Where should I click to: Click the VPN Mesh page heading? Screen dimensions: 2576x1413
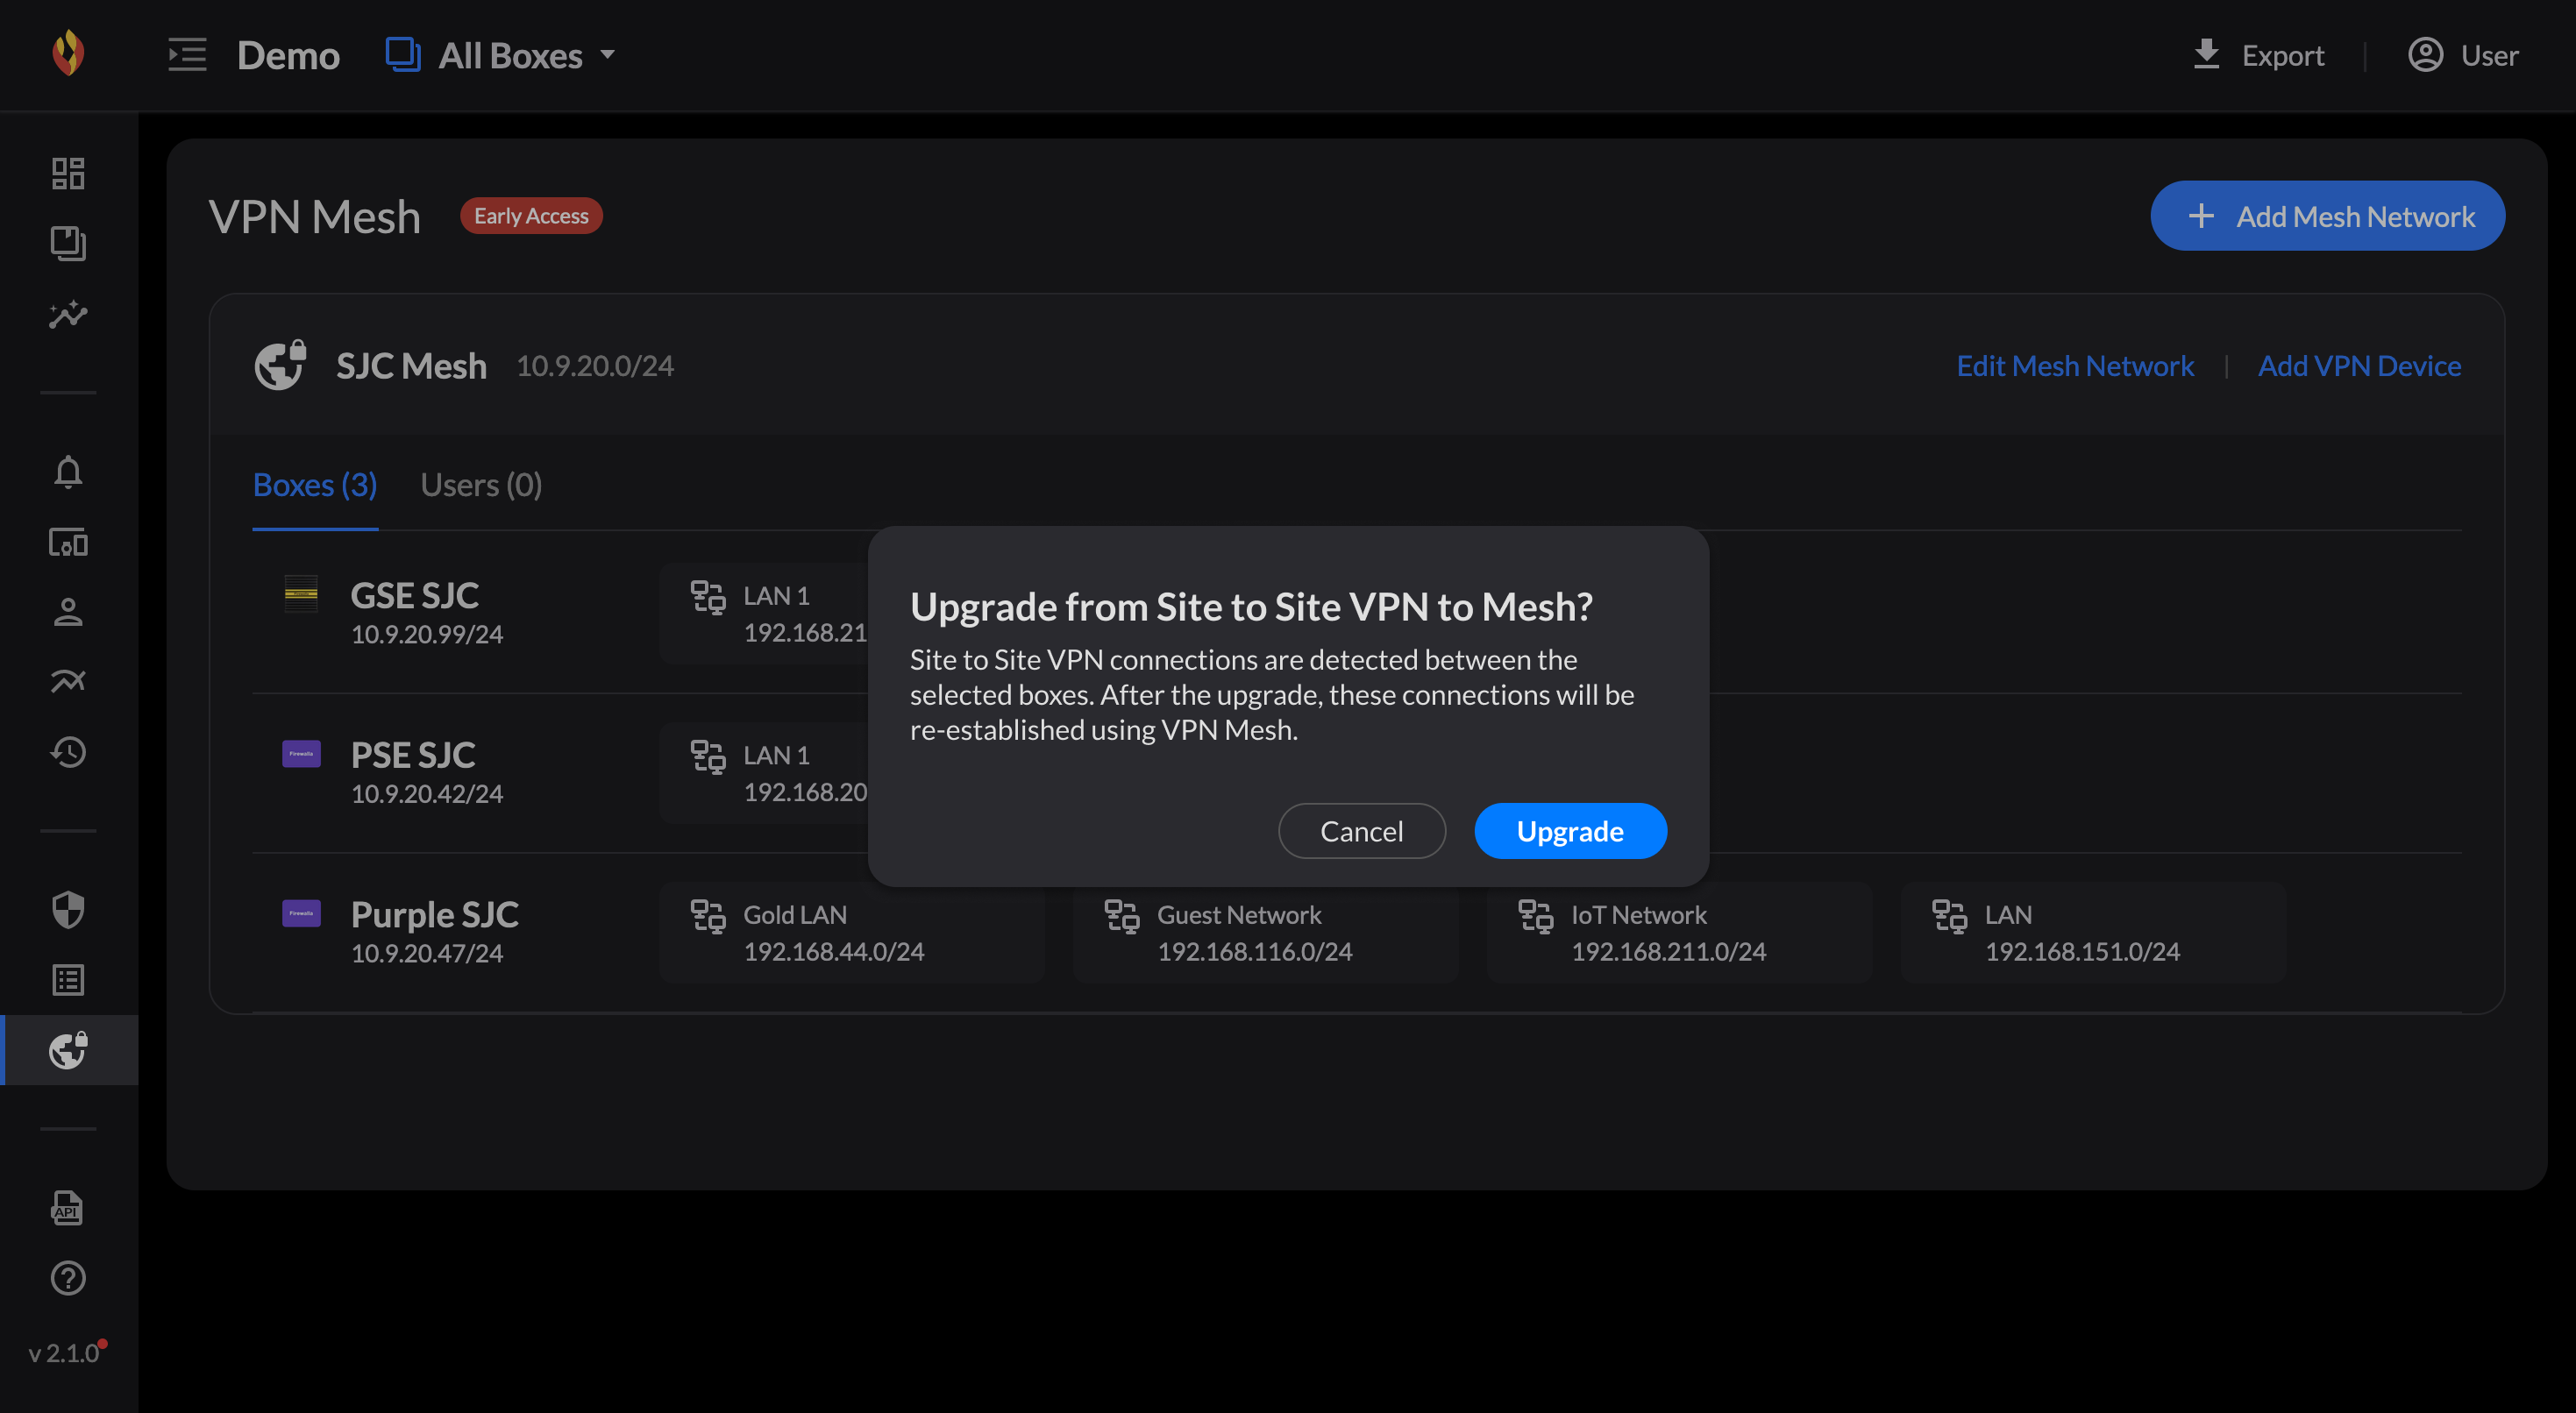(315, 217)
